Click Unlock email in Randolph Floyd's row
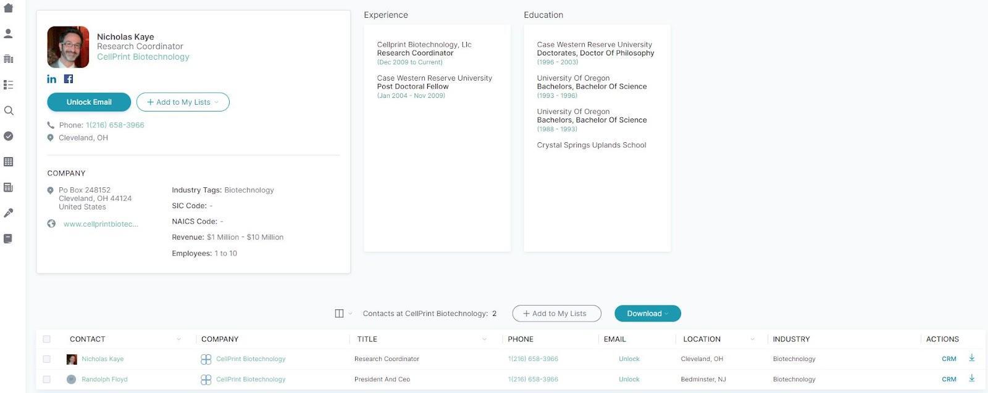This screenshot has width=988, height=393. point(629,379)
